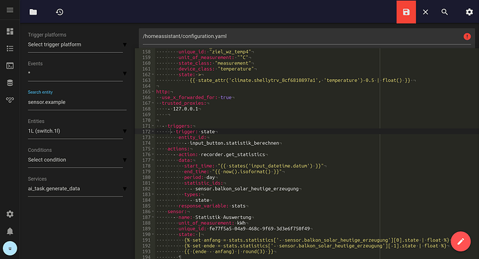Open the list view icon in sidebar
Screen dimensions: 479x259
pyautogui.click(x=10, y=48)
